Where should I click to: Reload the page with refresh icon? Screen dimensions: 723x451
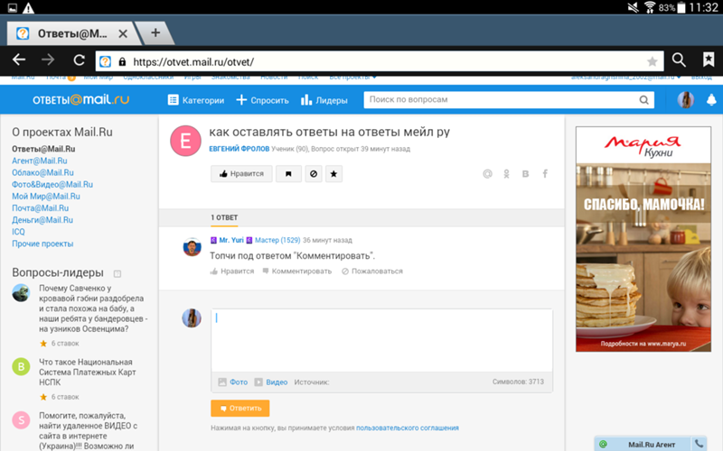(x=79, y=60)
